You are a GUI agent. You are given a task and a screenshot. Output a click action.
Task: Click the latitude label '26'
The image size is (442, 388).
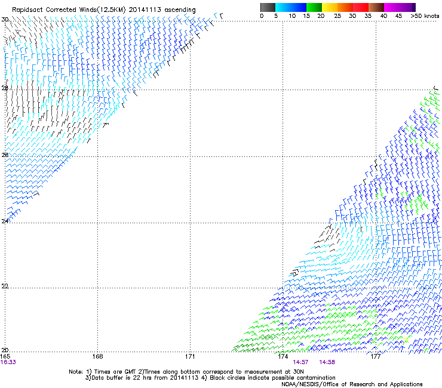(x=5, y=155)
